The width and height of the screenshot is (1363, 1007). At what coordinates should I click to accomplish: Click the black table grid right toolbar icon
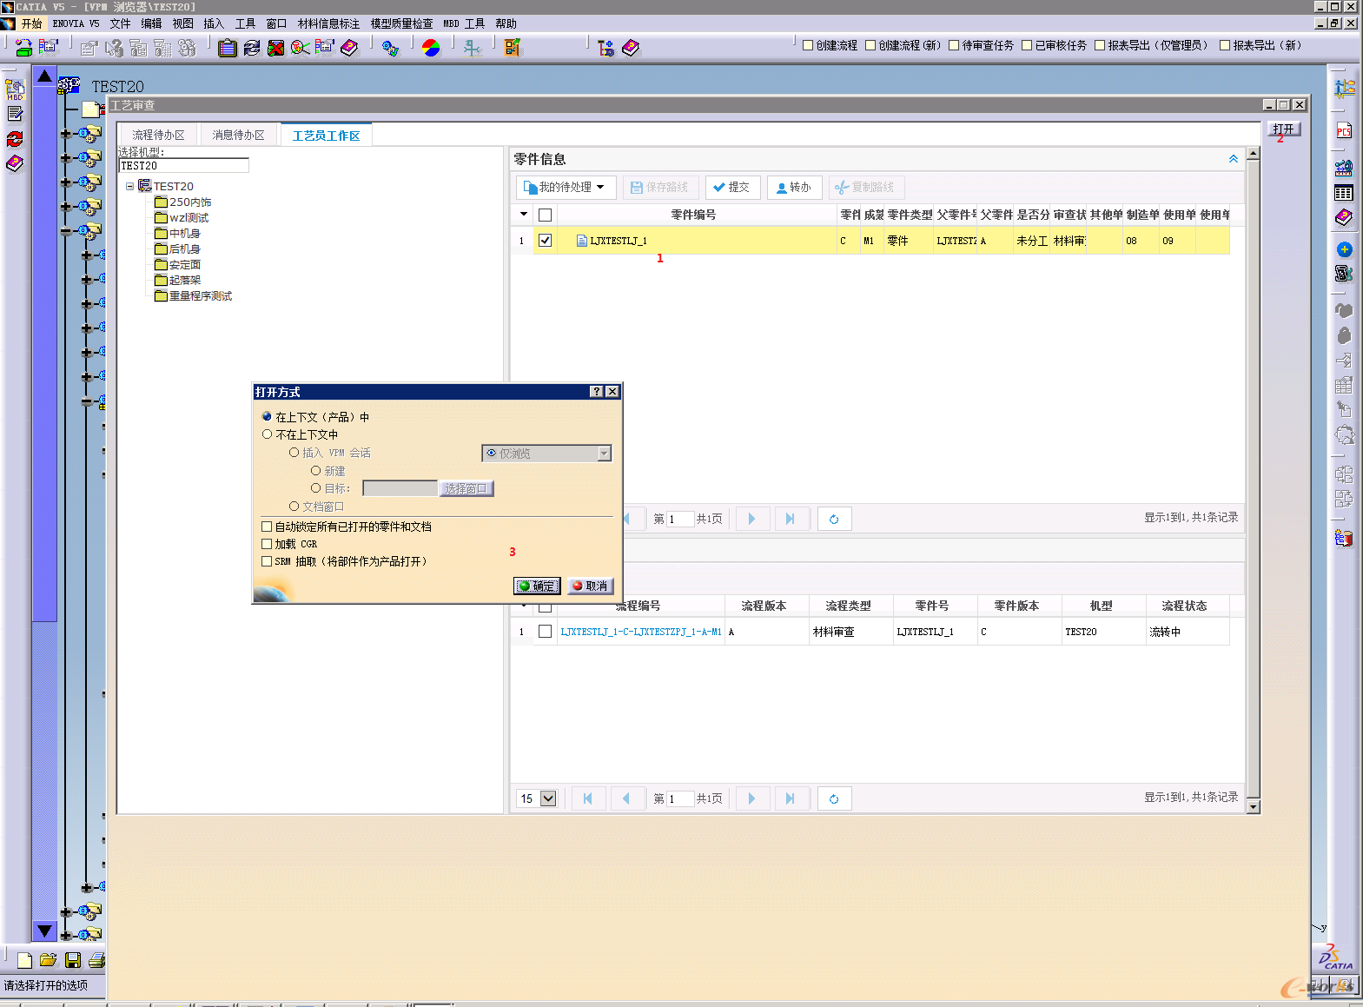(x=1344, y=193)
